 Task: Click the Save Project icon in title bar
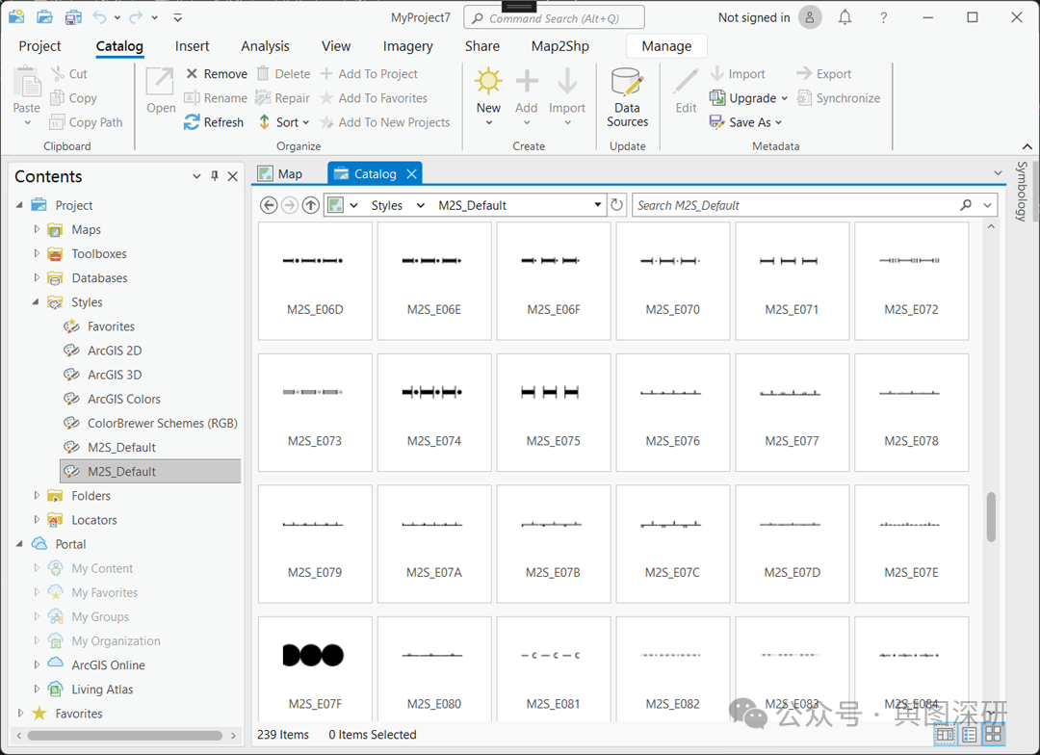(73, 17)
